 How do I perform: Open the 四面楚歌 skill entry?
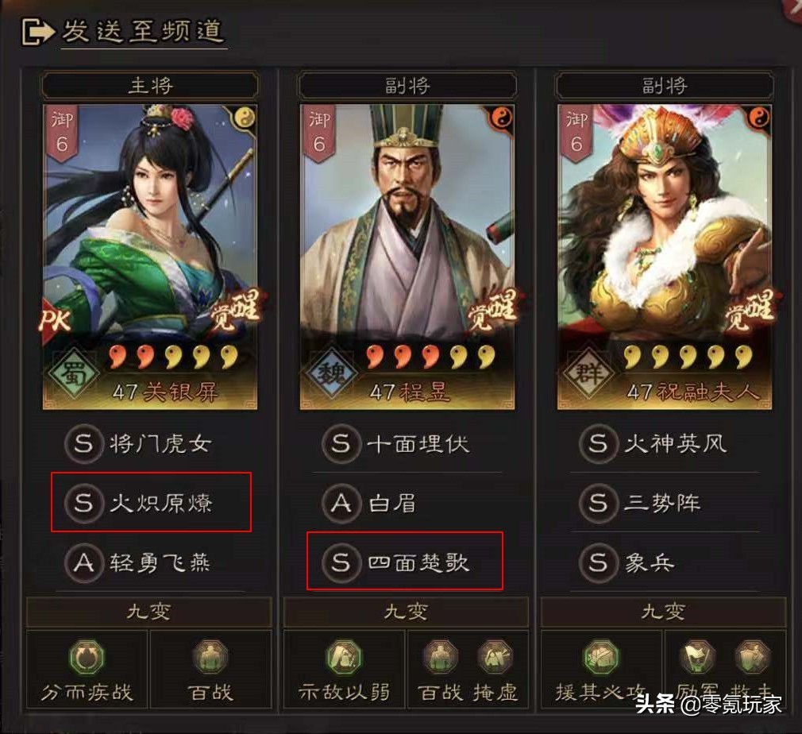405,561
